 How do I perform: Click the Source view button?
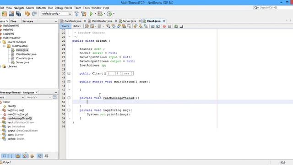[x=65, y=26]
